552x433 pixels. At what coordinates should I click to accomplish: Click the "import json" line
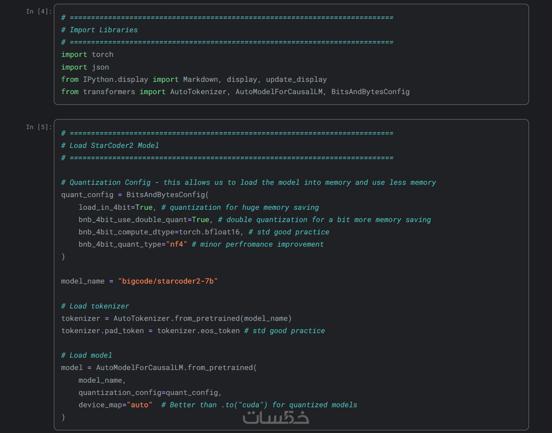point(85,67)
